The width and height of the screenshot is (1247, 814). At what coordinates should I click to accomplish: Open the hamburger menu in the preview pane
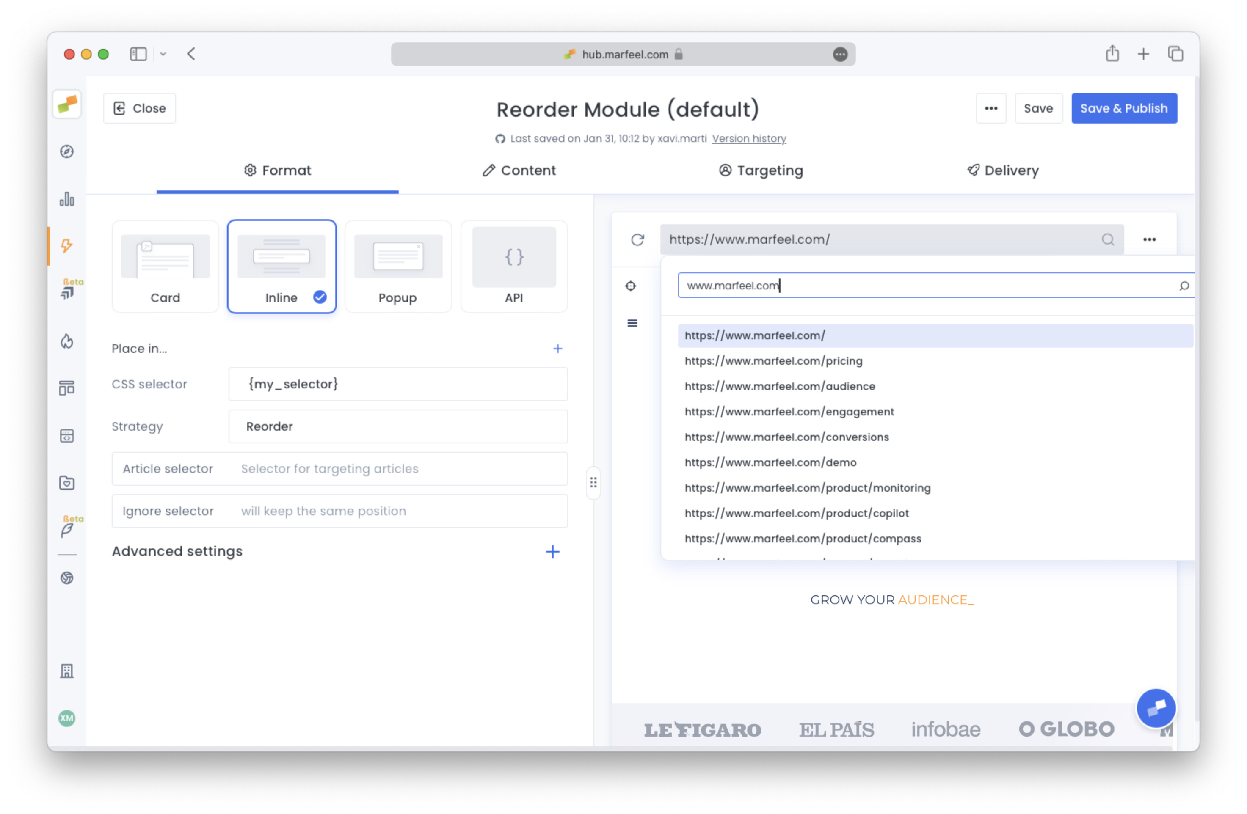(632, 323)
